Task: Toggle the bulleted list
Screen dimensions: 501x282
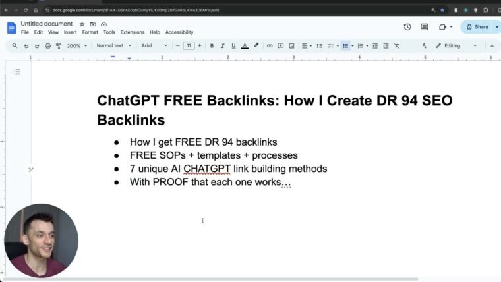Action: pyautogui.click(x=345, y=46)
